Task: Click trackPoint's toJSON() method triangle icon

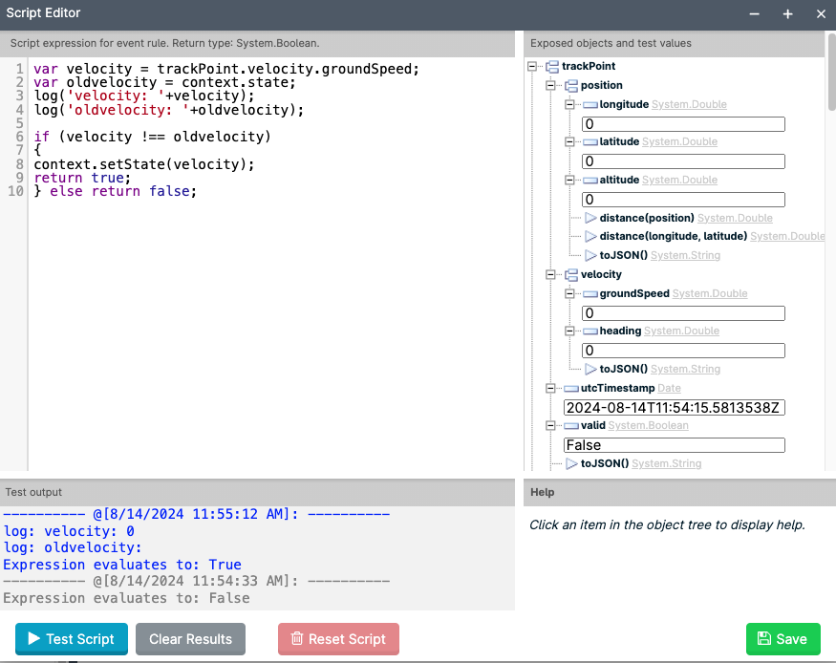Action: [x=571, y=463]
